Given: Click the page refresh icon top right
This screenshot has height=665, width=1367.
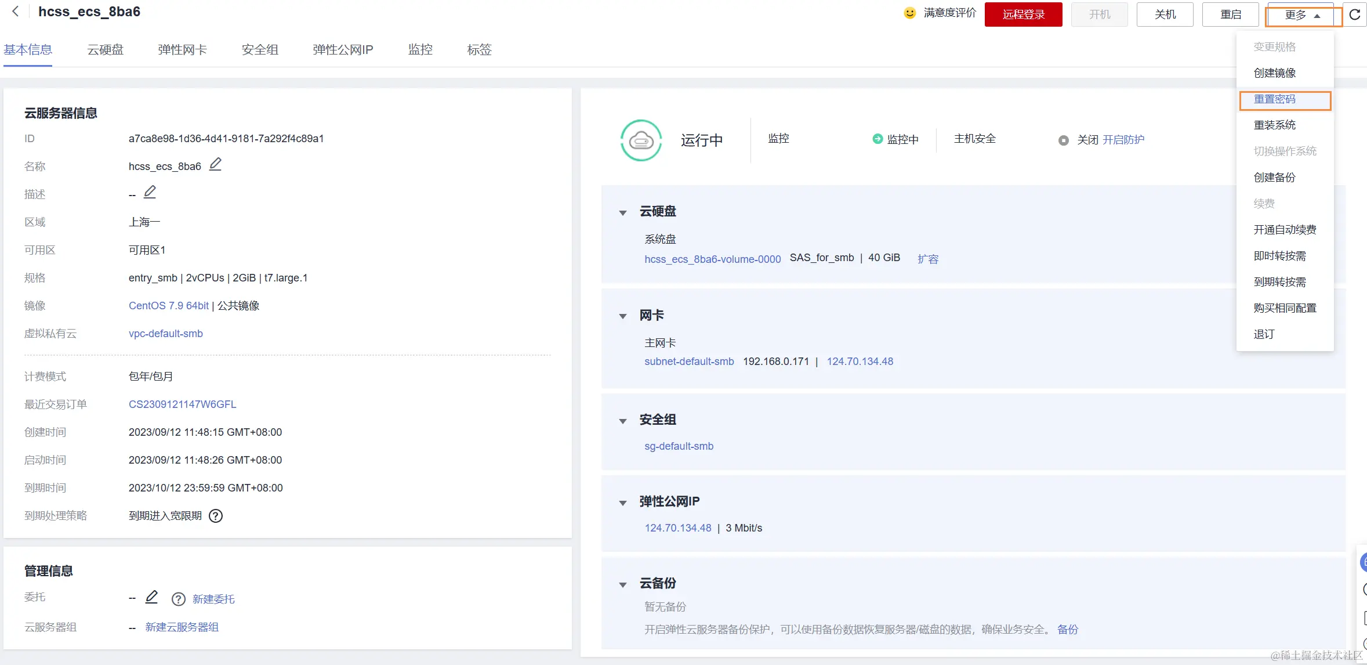Looking at the screenshot, I should coord(1355,15).
